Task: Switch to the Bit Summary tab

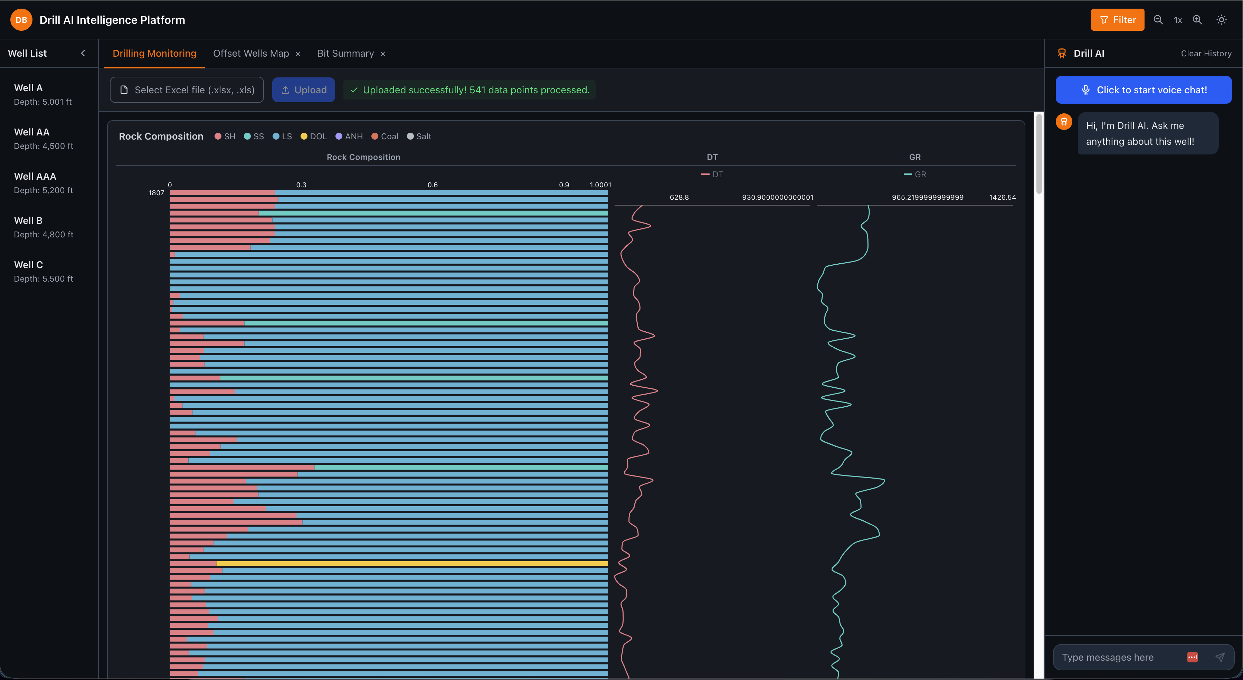Action: click(345, 54)
